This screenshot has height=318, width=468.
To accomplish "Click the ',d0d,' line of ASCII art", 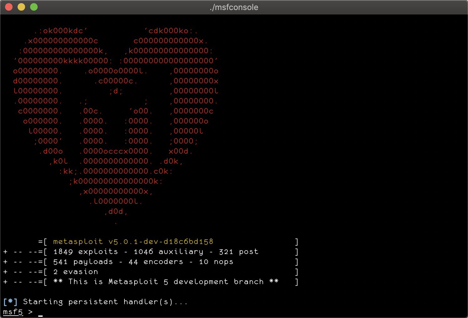I will (116, 211).
